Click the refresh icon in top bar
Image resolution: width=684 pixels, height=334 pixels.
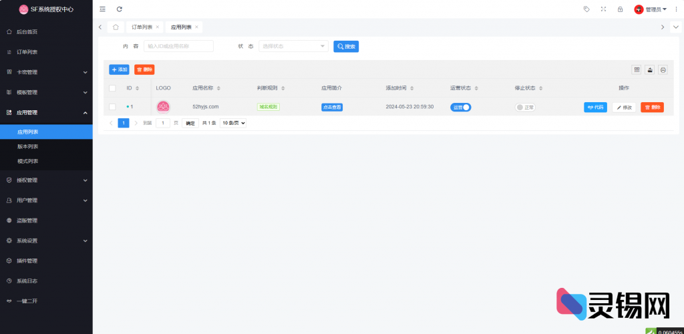[120, 9]
